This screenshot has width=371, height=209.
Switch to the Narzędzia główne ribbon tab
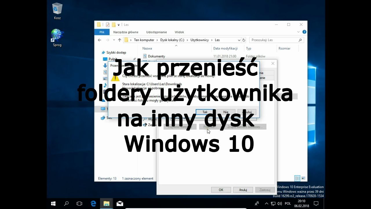126,32
